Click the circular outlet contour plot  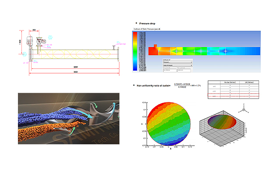[168, 124]
